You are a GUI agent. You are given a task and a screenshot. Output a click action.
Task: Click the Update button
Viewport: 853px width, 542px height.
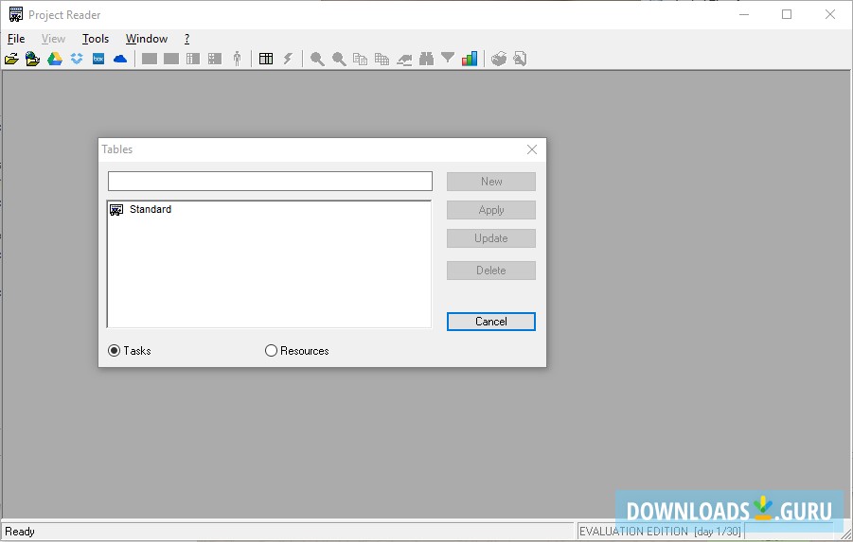click(491, 238)
